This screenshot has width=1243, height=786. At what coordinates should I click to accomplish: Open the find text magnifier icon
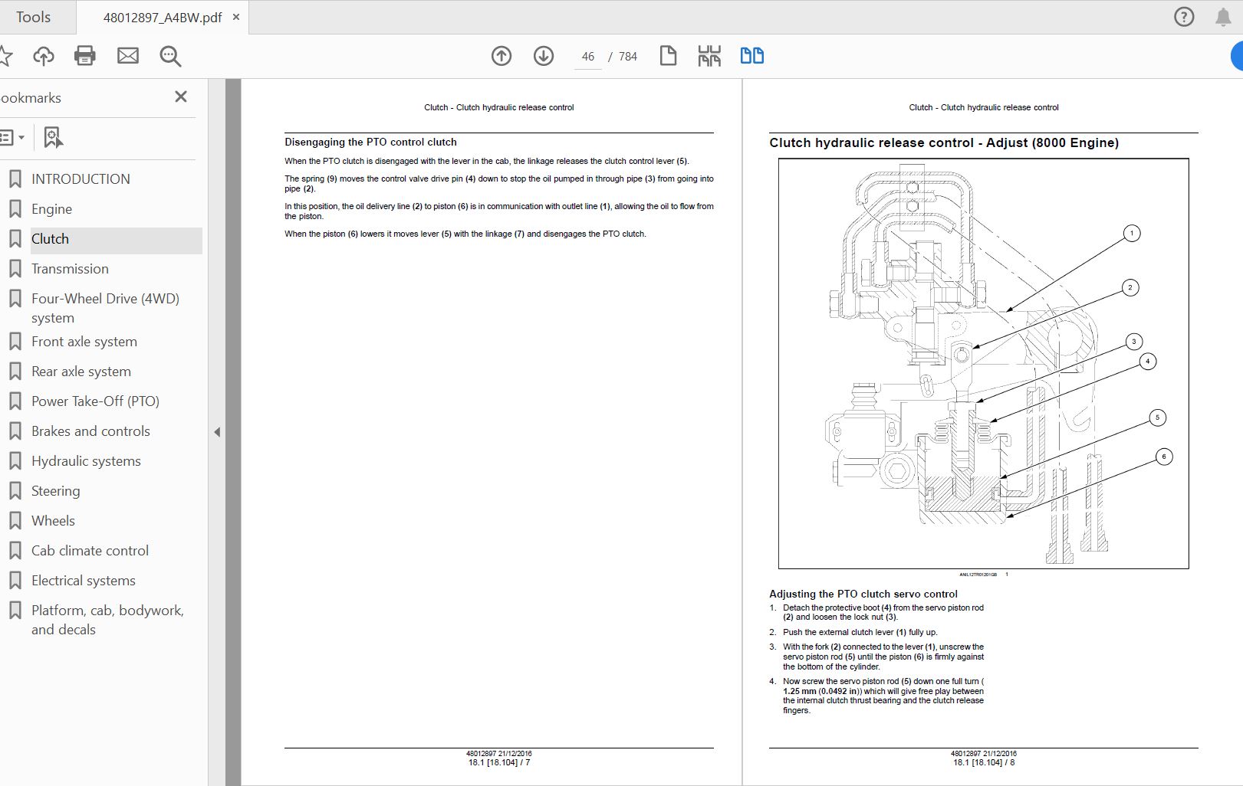(170, 56)
